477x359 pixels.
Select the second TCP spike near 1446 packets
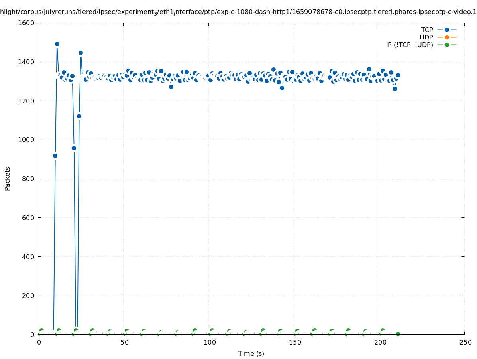coord(80,53)
